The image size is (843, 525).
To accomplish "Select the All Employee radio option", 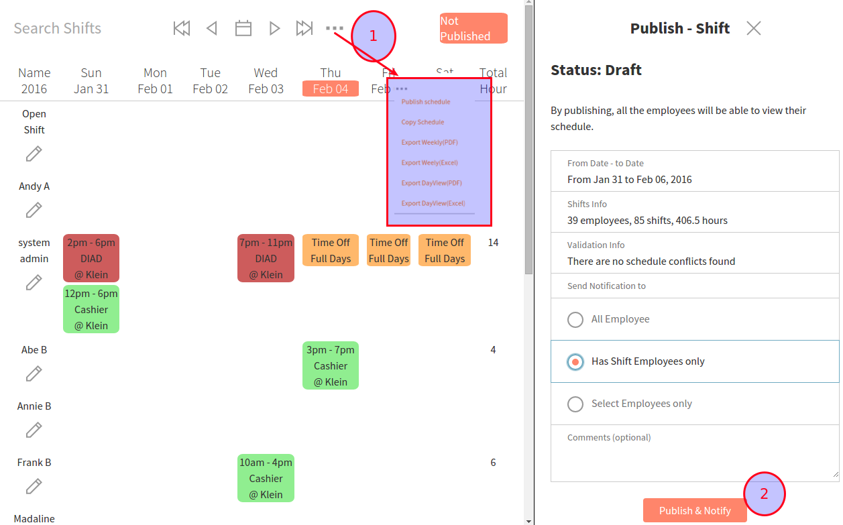I will coord(575,320).
